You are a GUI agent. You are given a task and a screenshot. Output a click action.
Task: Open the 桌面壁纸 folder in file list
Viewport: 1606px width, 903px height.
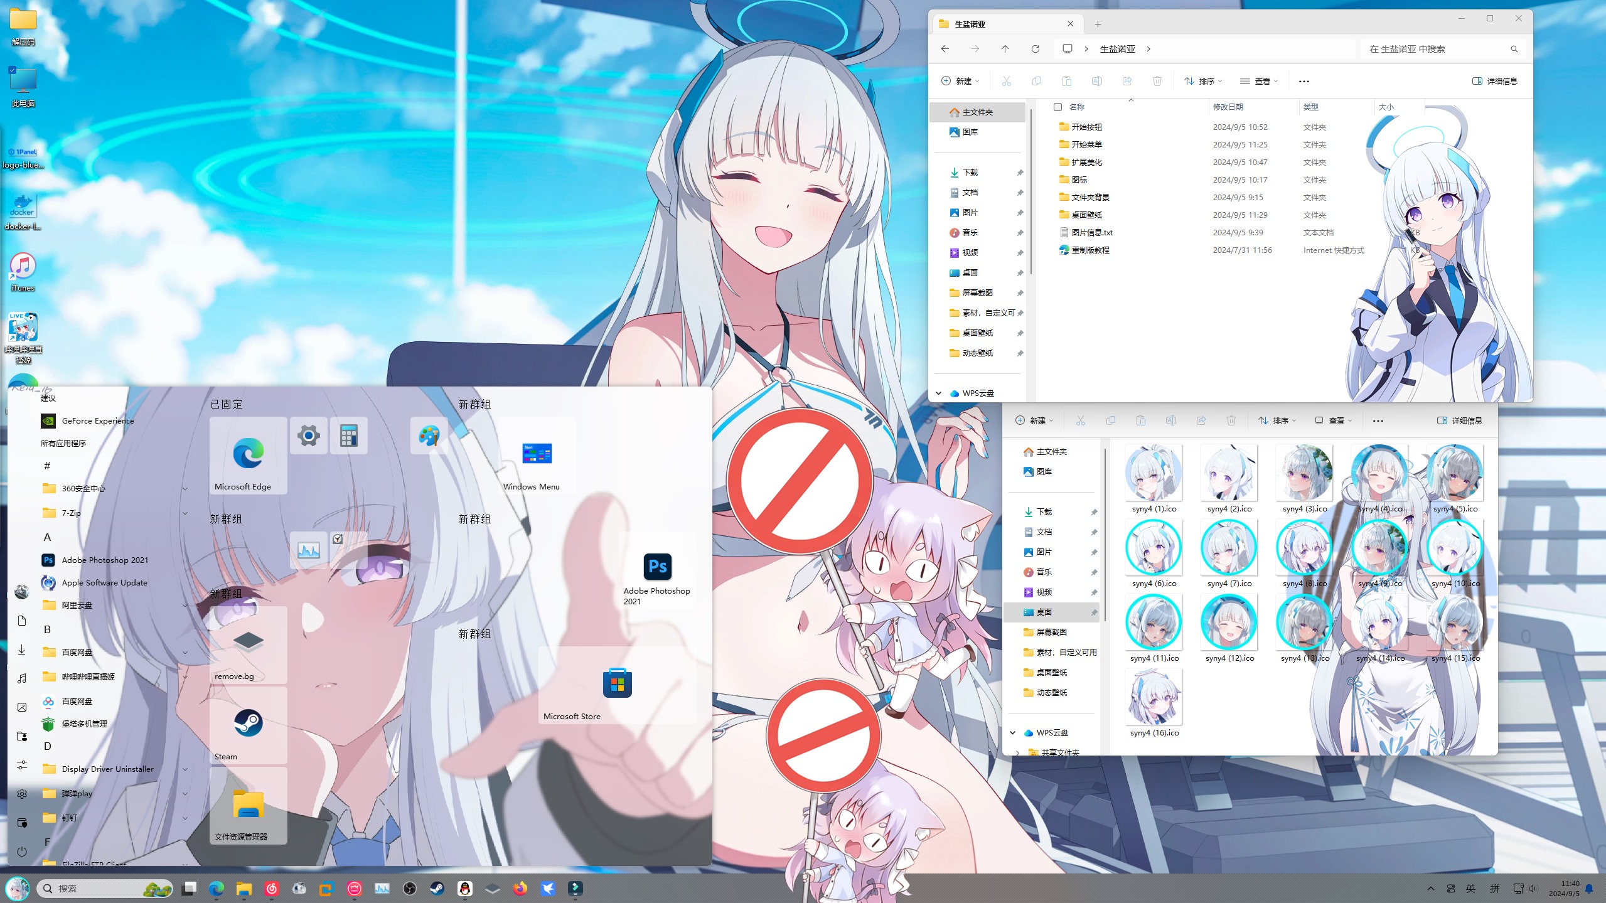pyautogui.click(x=1086, y=215)
